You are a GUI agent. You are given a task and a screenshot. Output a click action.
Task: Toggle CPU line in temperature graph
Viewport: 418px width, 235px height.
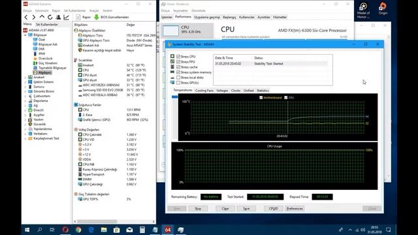[x=286, y=98]
